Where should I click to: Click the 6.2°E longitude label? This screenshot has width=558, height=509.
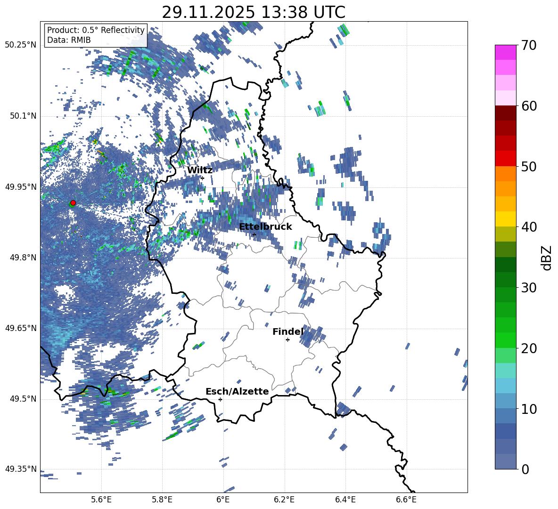[284, 500]
